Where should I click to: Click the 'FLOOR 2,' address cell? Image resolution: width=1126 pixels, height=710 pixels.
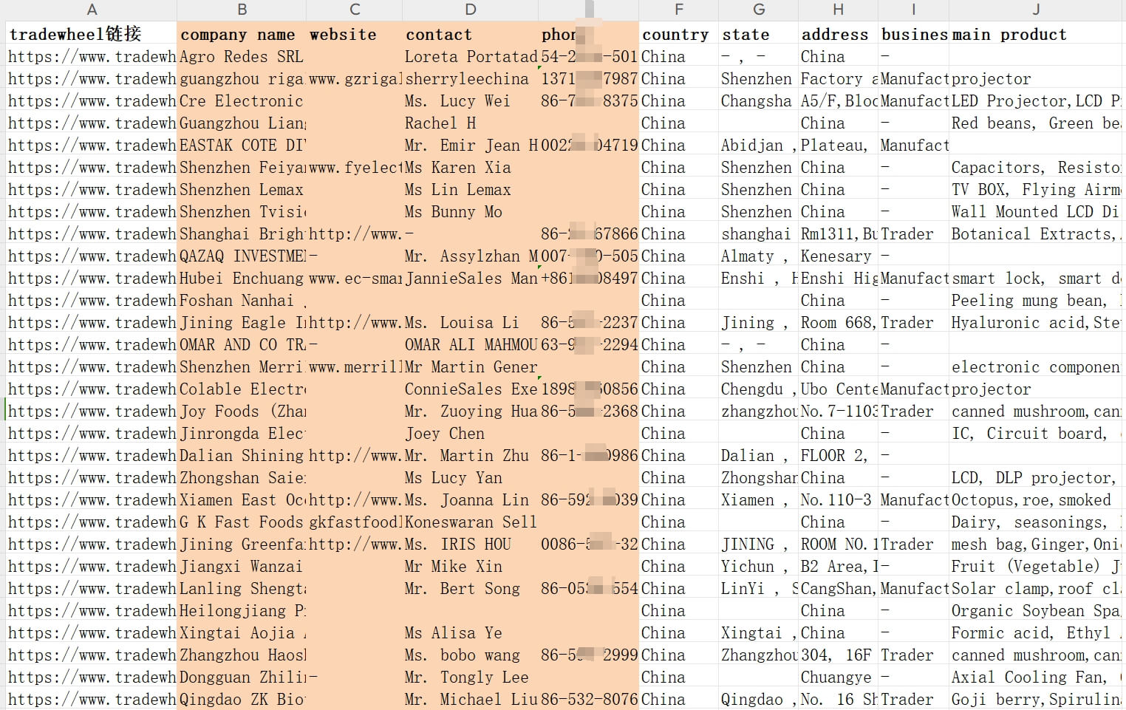838,455
